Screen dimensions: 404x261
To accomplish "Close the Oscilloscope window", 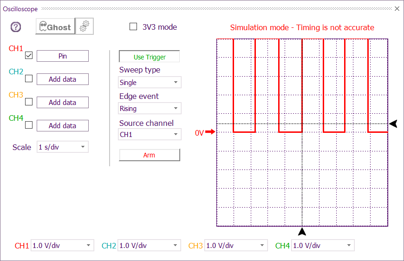I will tap(397, 9).
